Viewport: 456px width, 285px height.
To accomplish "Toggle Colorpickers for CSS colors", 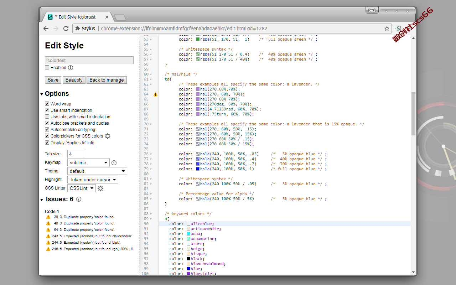I will (x=47, y=136).
